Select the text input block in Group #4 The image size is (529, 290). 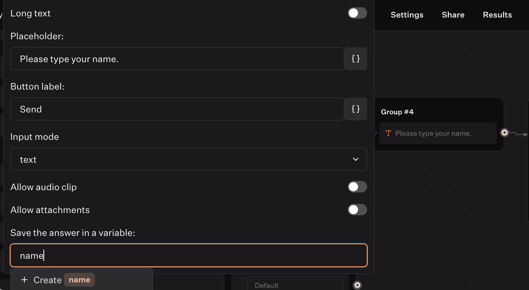click(438, 133)
